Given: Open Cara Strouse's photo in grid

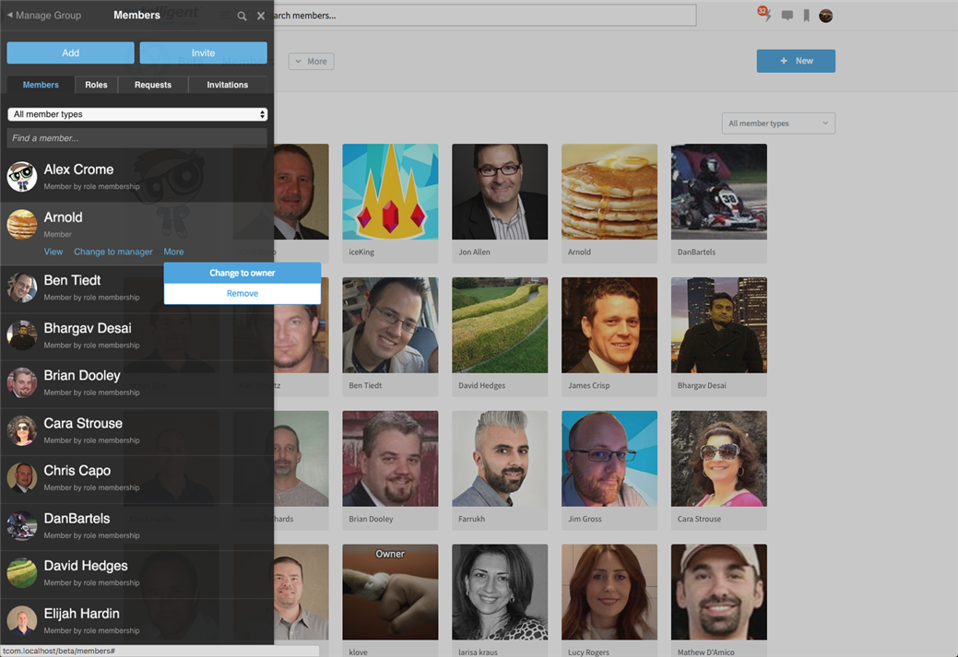Looking at the screenshot, I should (718, 459).
